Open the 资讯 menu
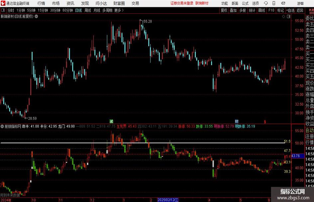This screenshot has width=314, height=202. tap(70, 3)
